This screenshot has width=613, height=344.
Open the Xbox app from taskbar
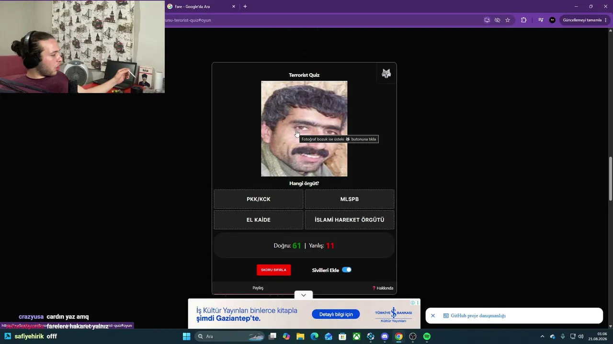pyautogui.click(x=356, y=336)
